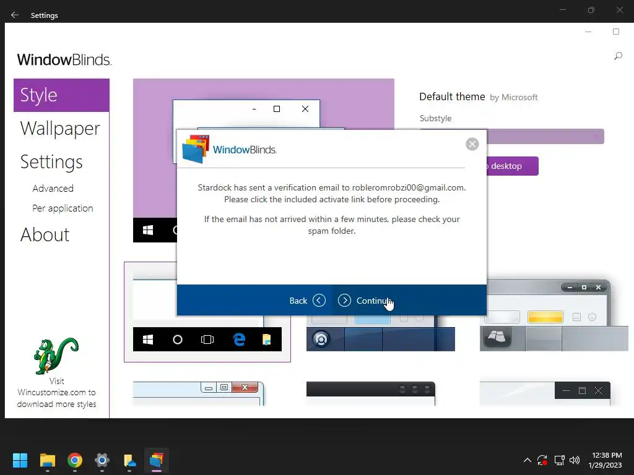
Task: Open the Settings section
Action: [51, 162]
